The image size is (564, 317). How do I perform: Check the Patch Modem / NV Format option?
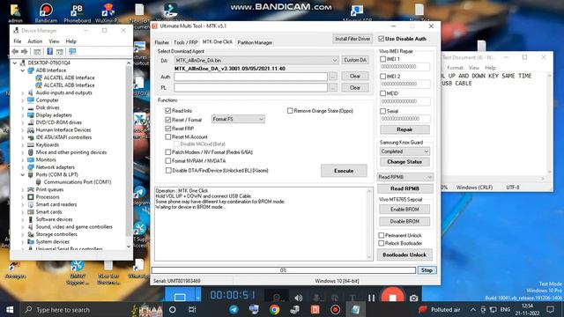point(168,152)
